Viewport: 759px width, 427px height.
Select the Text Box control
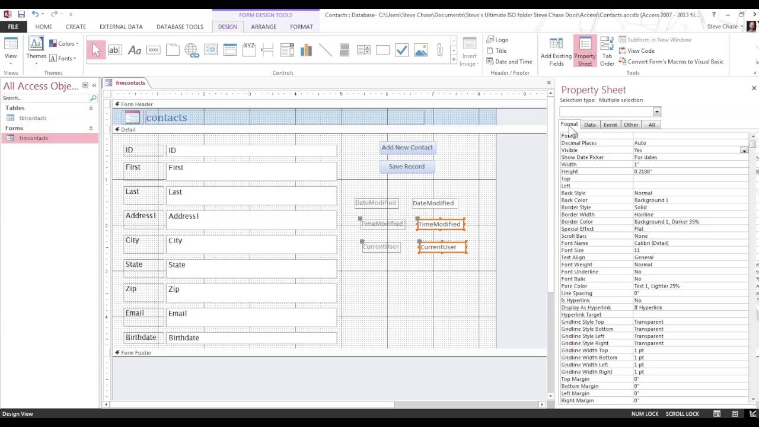115,50
